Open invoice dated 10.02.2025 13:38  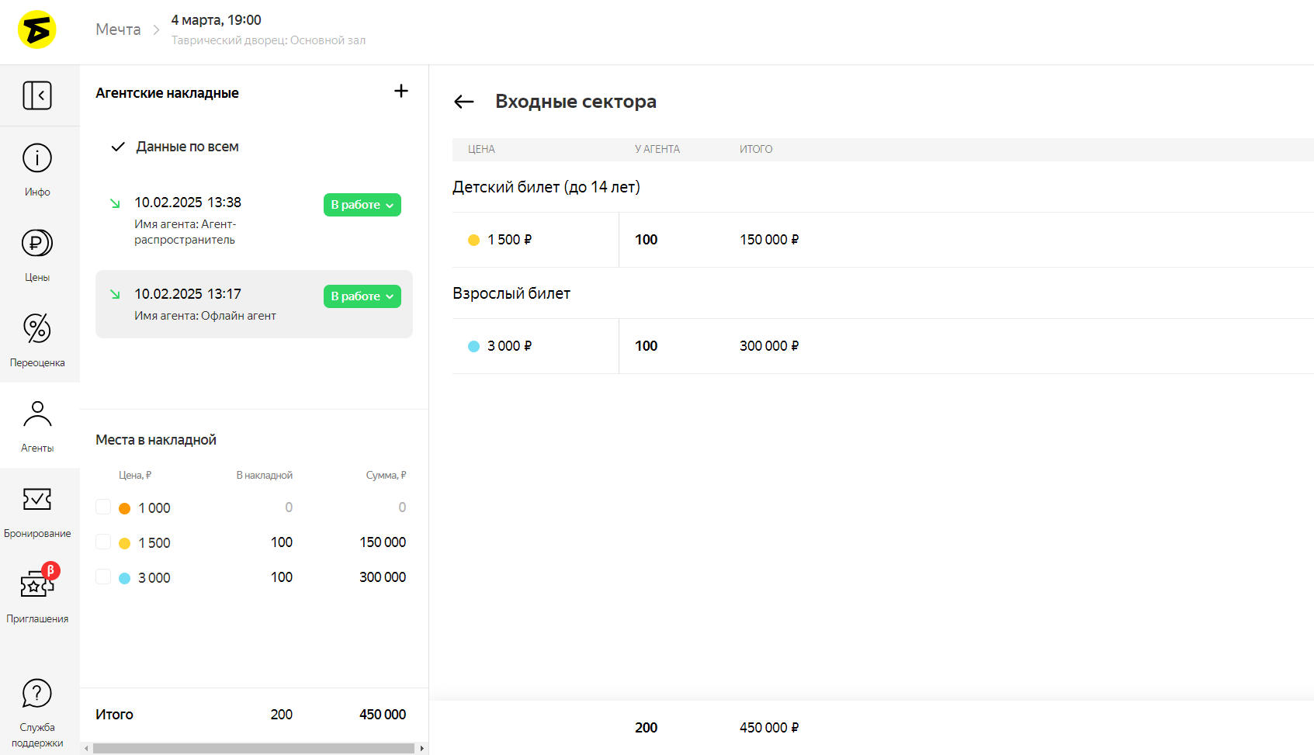(x=188, y=203)
